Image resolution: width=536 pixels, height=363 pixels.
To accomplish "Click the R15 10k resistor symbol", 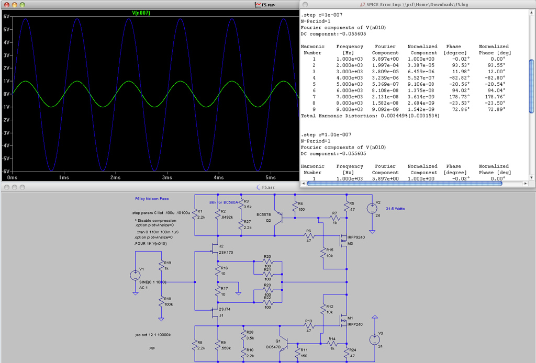I will (323, 253).
